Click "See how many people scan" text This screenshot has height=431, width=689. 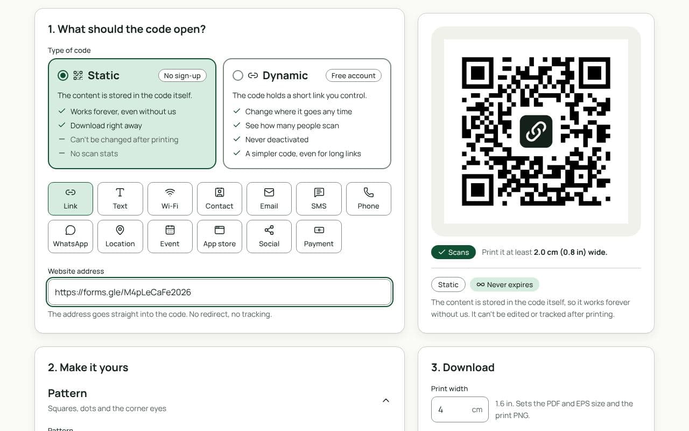pos(292,126)
